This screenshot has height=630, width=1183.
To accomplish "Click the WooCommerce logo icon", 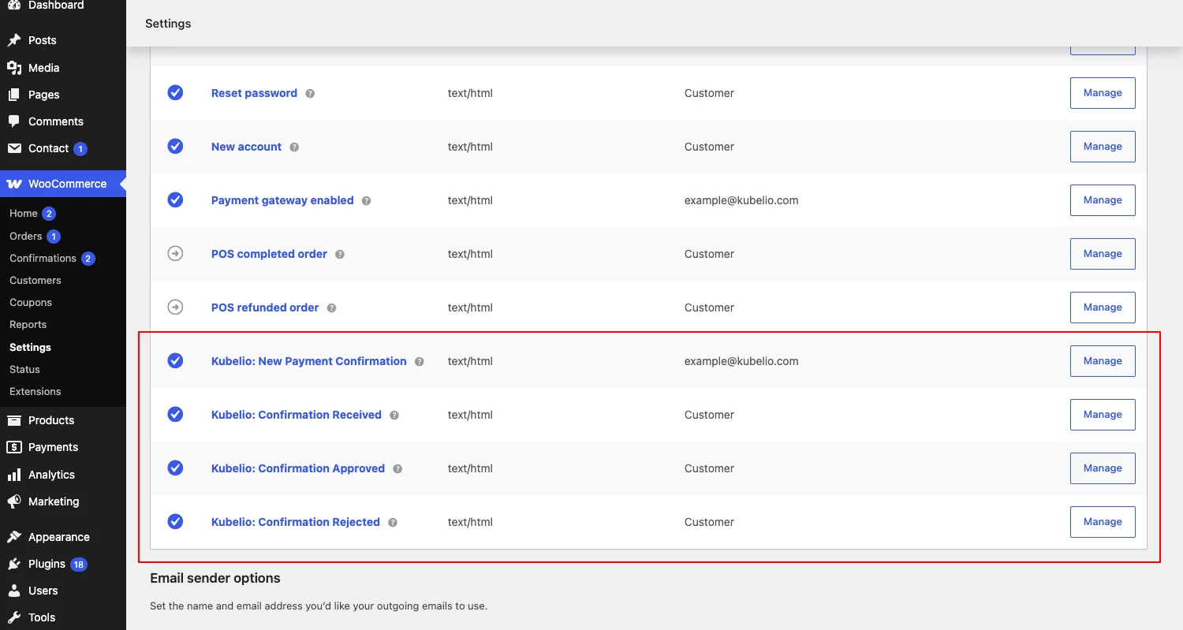I will (14, 184).
